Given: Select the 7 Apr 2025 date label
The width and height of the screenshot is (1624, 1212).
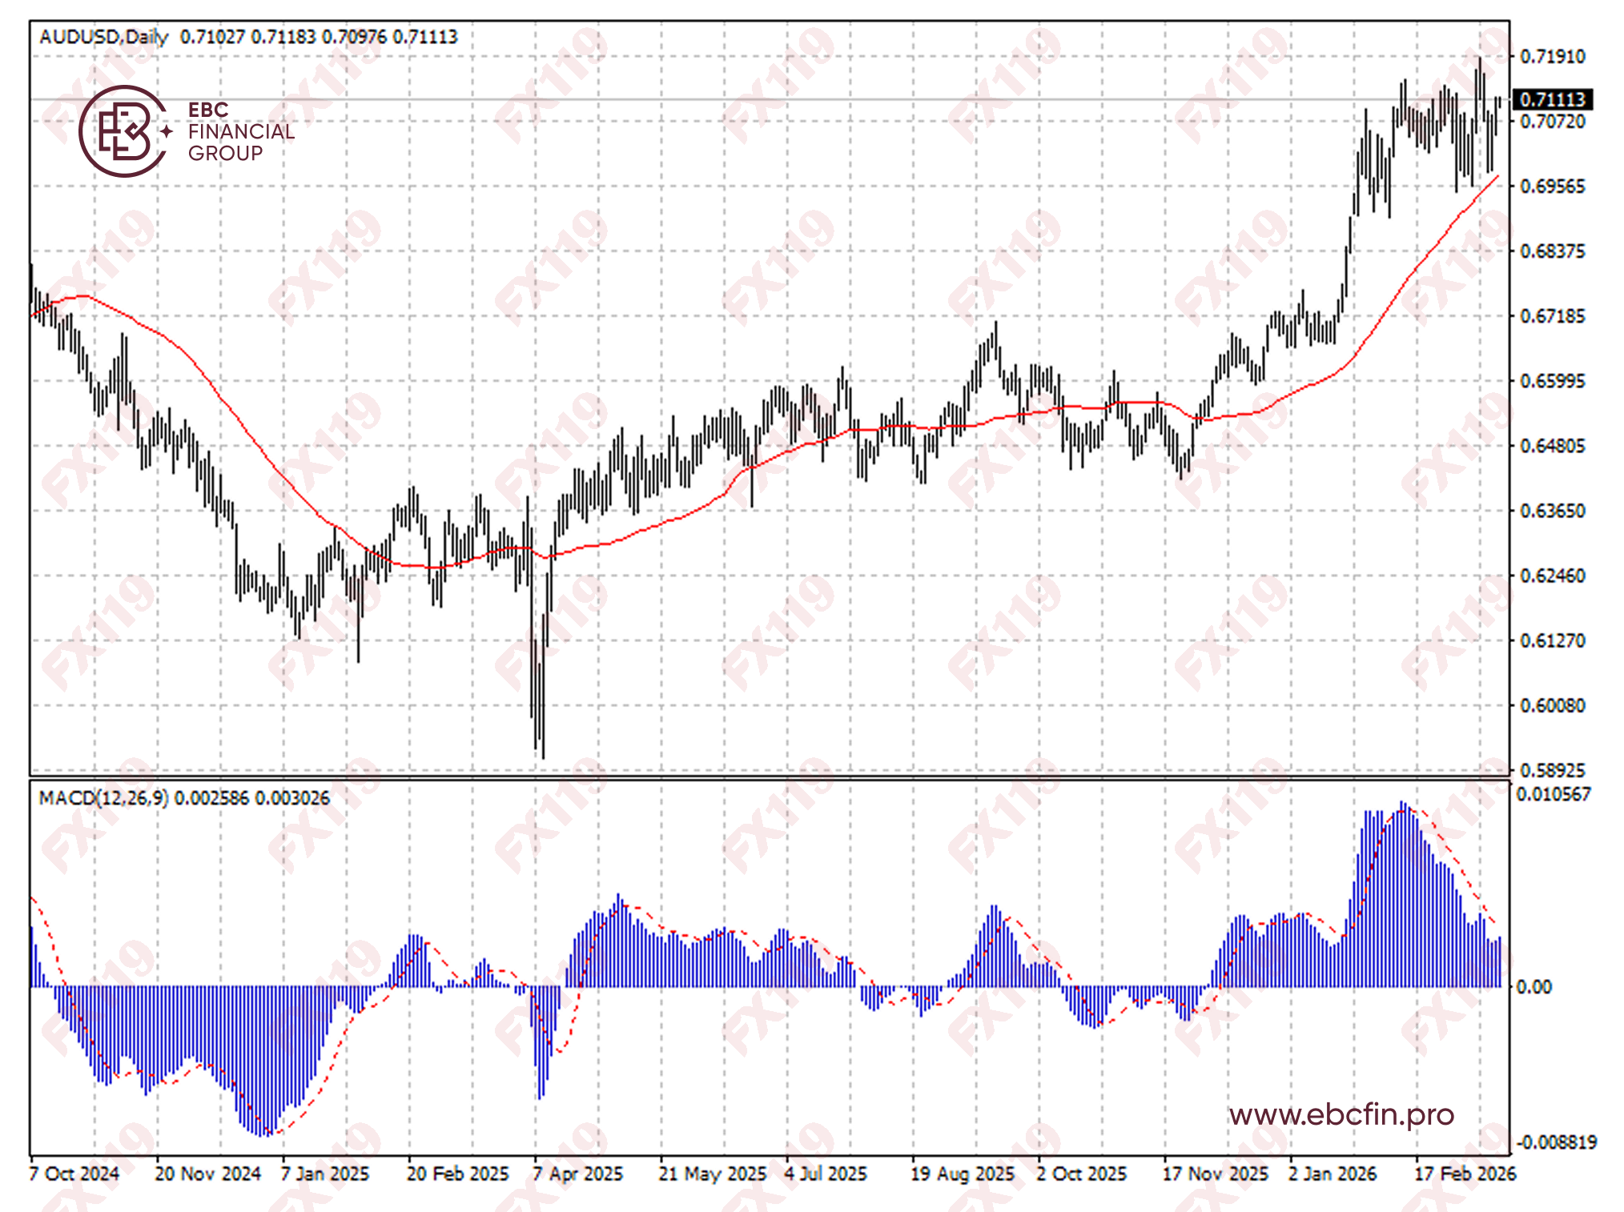Looking at the screenshot, I should click(577, 1174).
